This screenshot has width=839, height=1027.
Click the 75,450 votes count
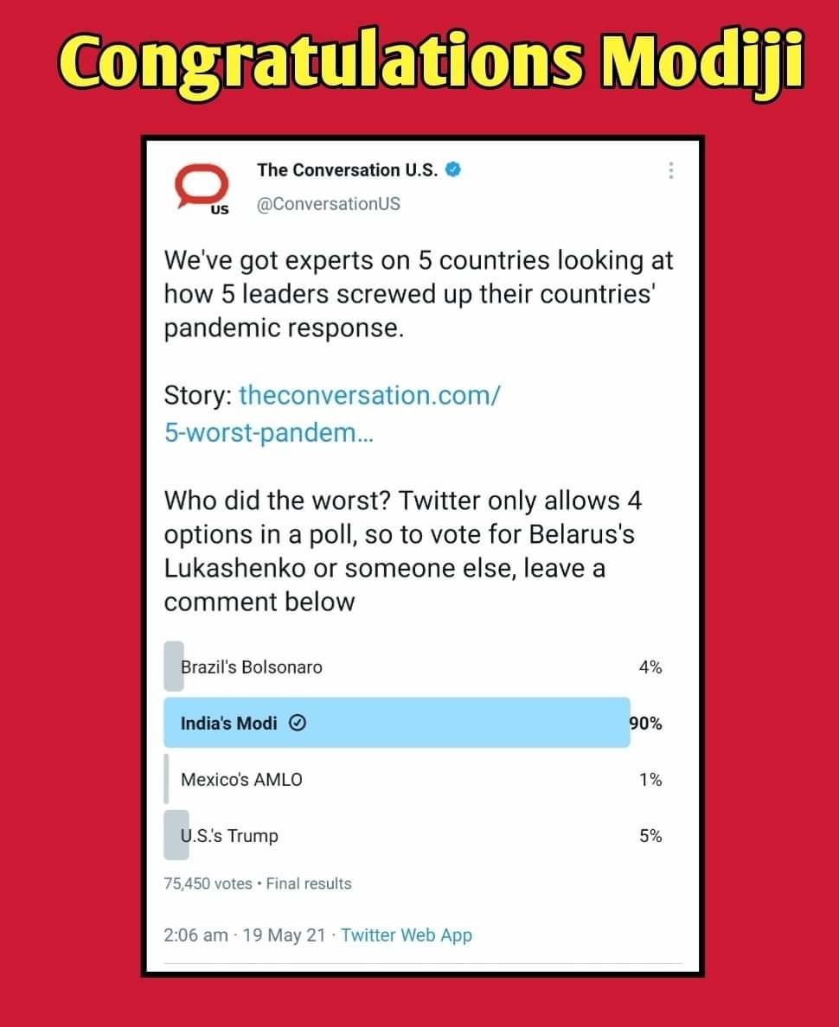(208, 883)
